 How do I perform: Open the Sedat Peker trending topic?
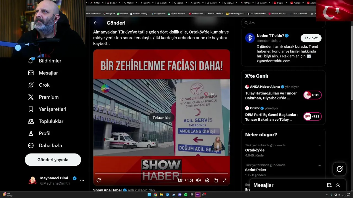pos(256,170)
